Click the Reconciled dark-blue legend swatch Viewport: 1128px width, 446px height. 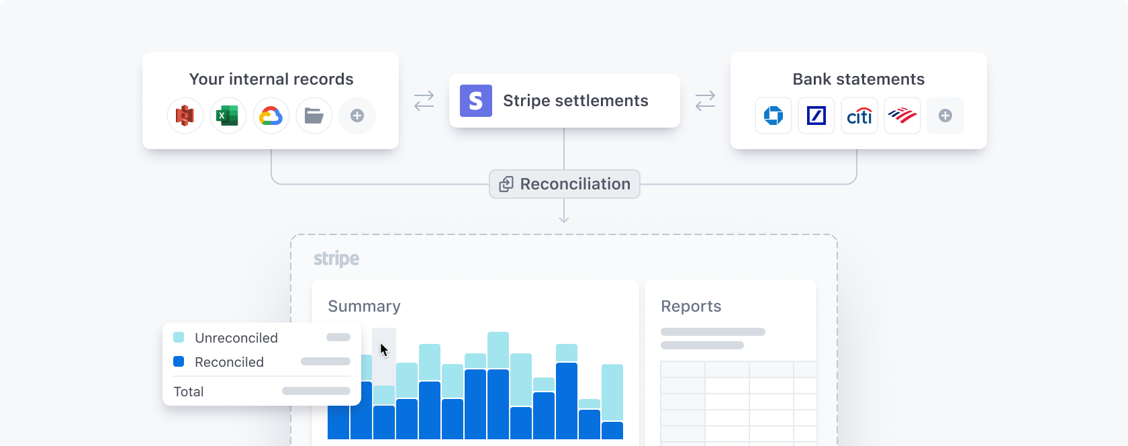[179, 361]
